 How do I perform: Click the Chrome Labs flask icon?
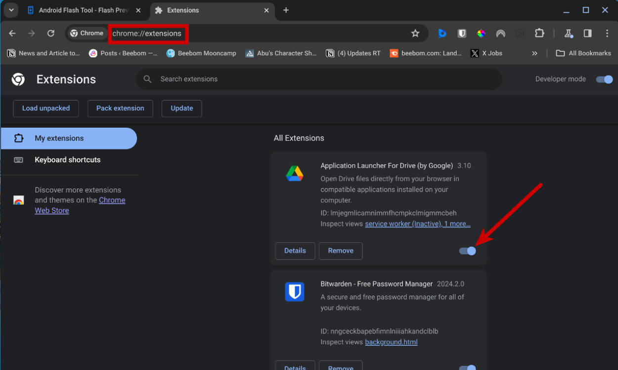point(569,33)
